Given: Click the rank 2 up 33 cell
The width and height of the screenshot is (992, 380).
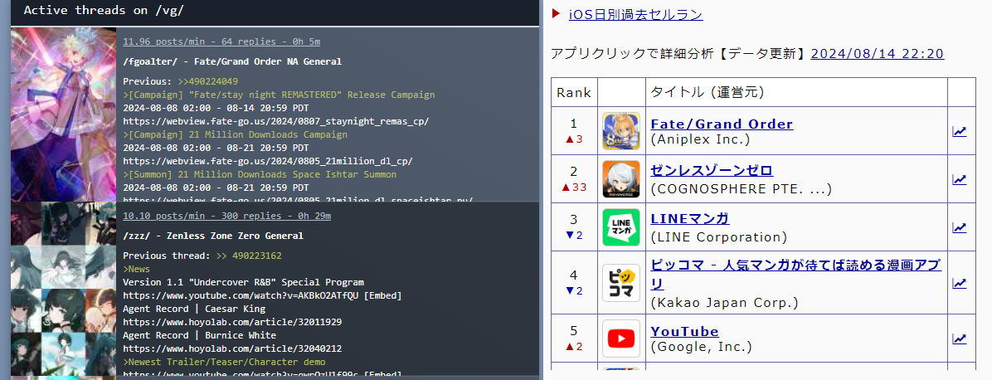Looking at the screenshot, I should point(574,179).
